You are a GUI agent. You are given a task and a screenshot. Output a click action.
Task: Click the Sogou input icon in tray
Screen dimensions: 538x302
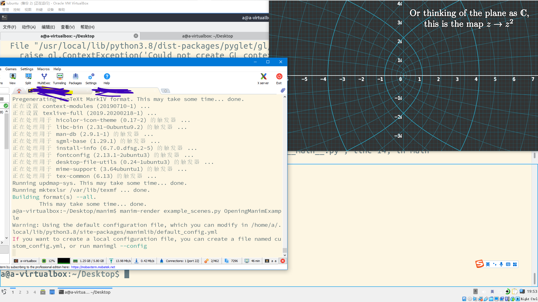[479, 264]
